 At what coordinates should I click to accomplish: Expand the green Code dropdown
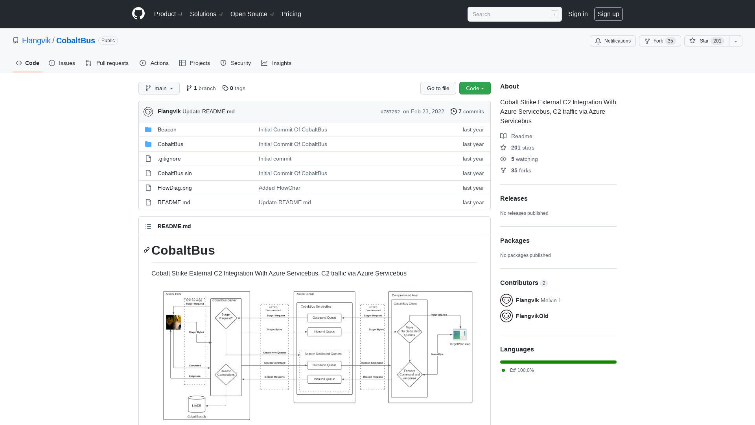coord(475,88)
